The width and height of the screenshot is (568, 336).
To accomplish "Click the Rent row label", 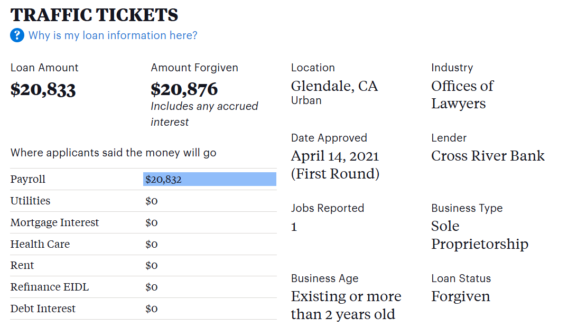I will click(22, 265).
